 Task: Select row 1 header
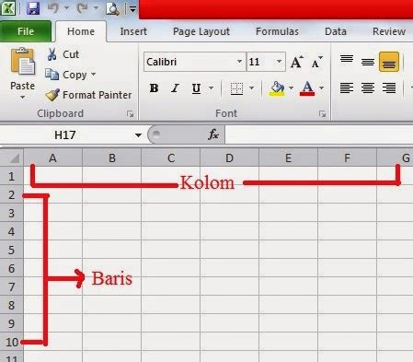pos(12,176)
